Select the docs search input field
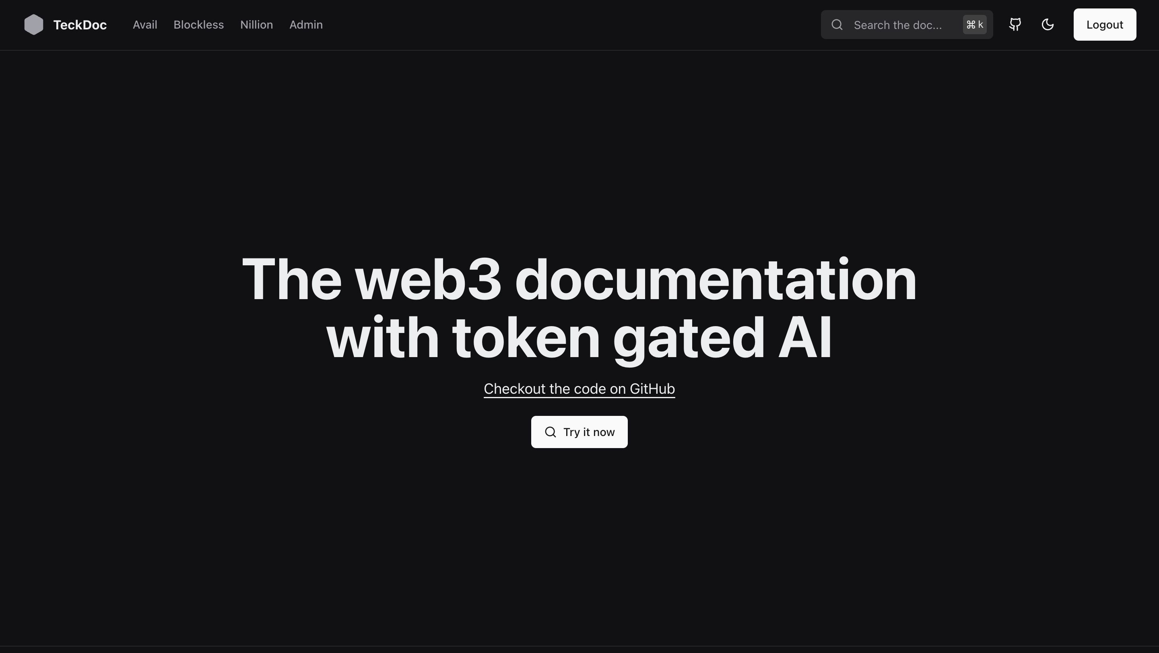This screenshot has height=653, width=1159. [907, 25]
